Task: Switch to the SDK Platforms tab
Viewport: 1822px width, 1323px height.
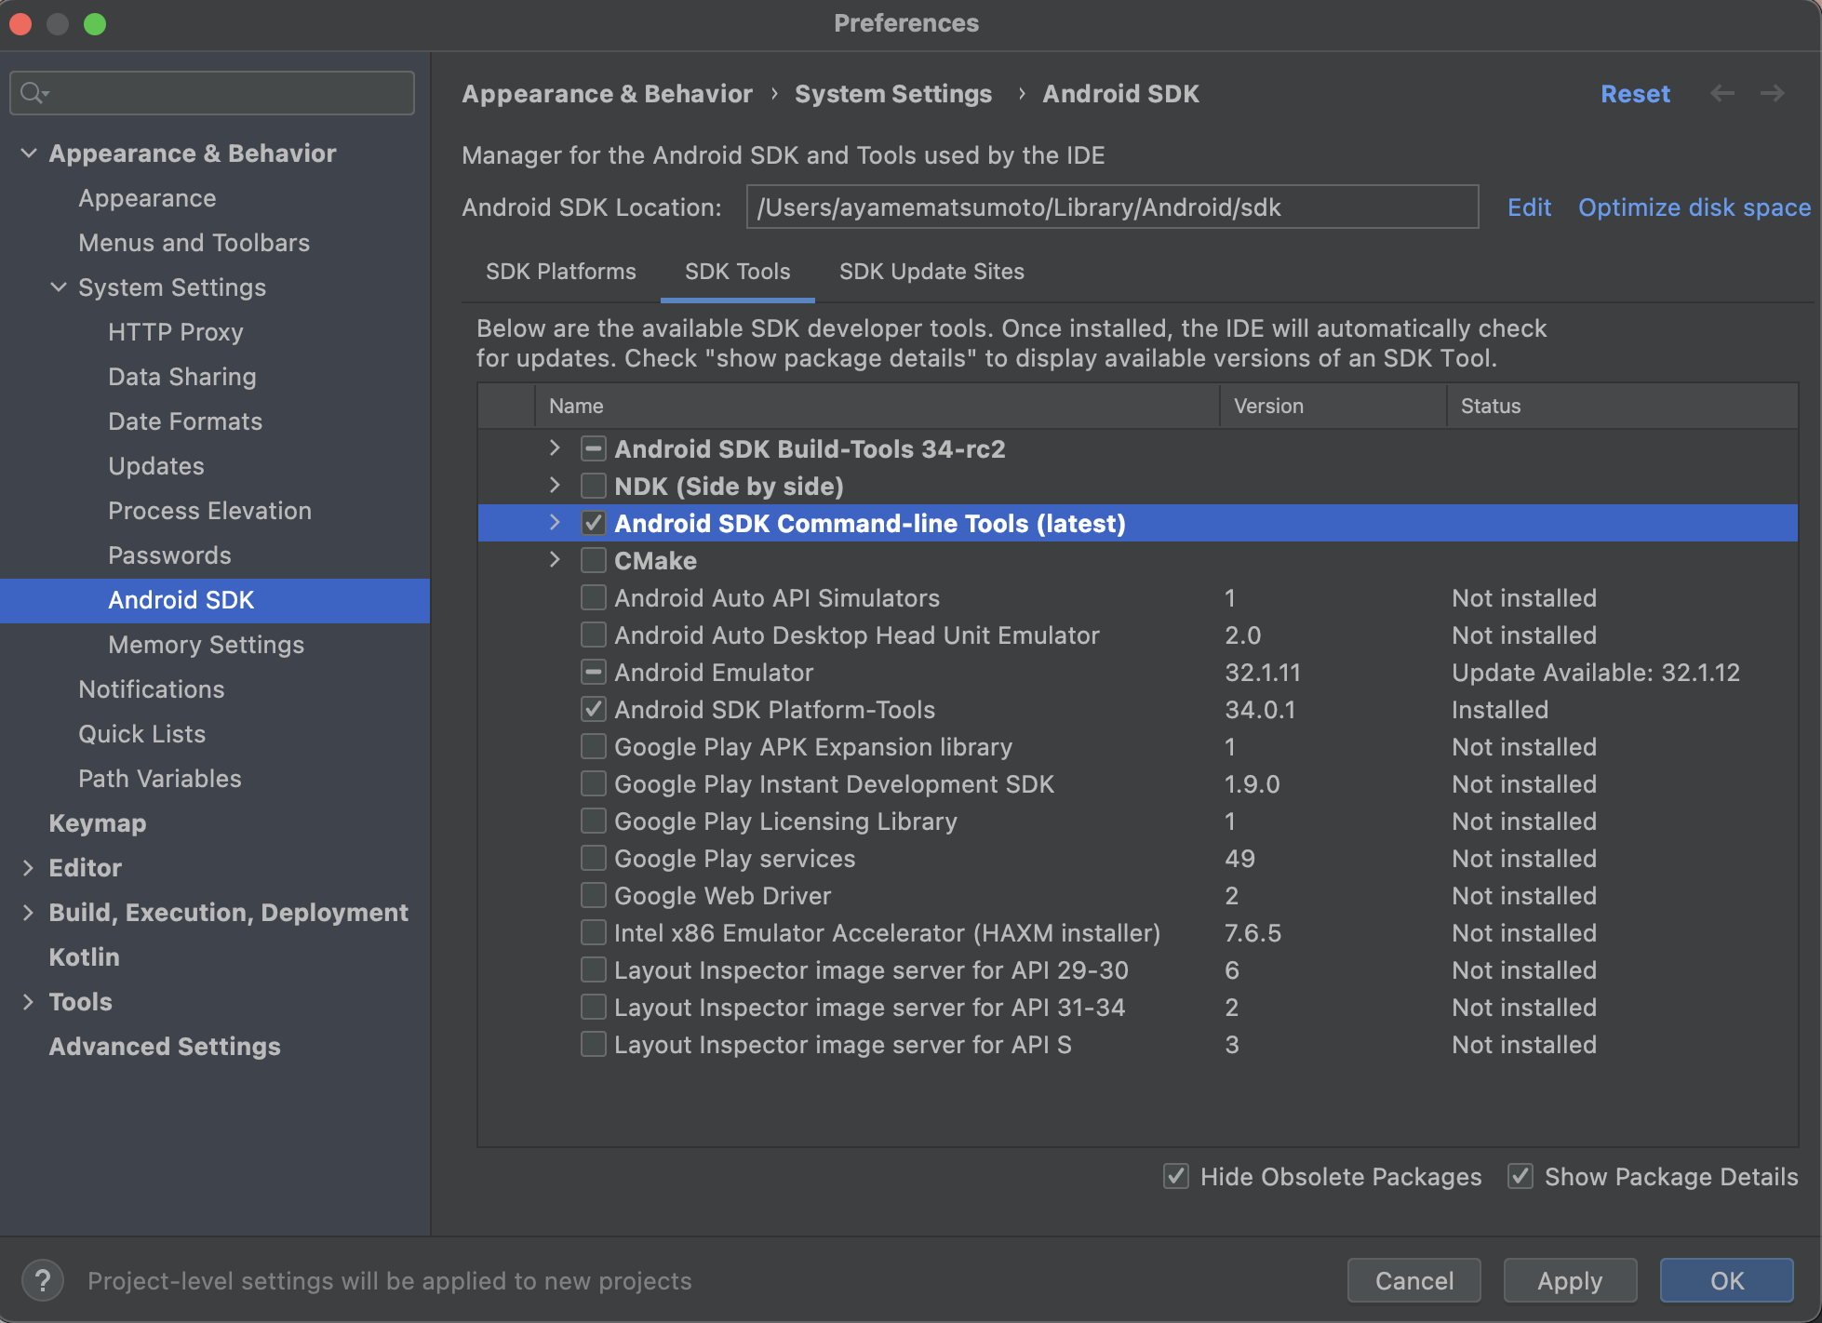Action: (560, 272)
